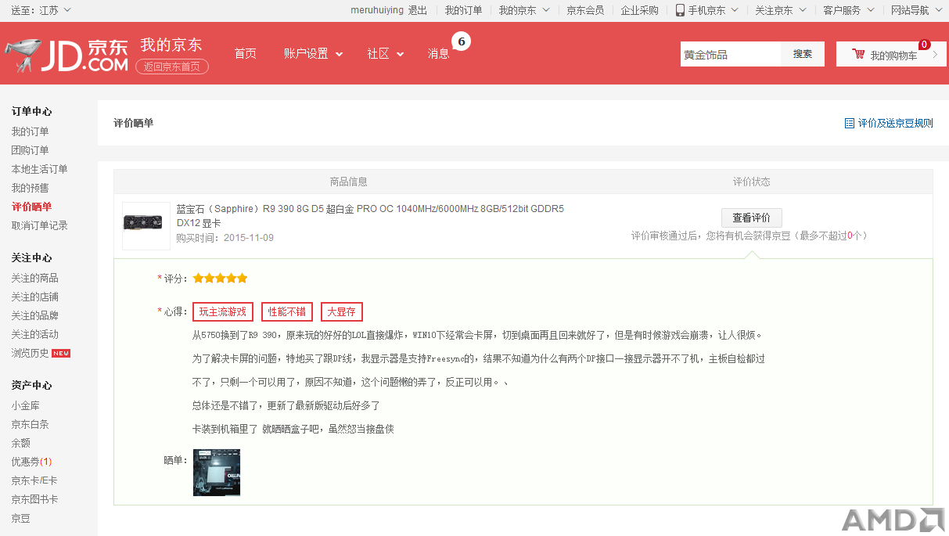Click the purchase date 2015-11-09
Viewport: 949px width, 536px height.
point(249,238)
